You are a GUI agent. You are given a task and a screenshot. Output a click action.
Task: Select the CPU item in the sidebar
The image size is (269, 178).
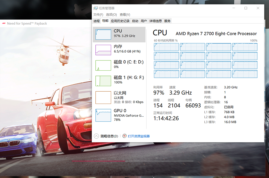pos(119,35)
